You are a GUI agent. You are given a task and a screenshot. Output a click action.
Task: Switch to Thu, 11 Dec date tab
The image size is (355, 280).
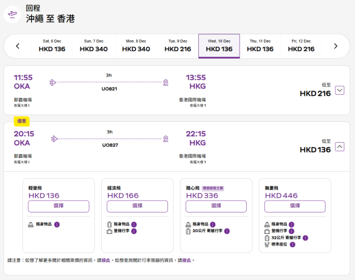pyautogui.click(x=260, y=46)
